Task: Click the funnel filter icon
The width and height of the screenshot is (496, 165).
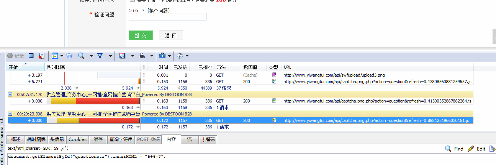Action: [x=100, y=56]
